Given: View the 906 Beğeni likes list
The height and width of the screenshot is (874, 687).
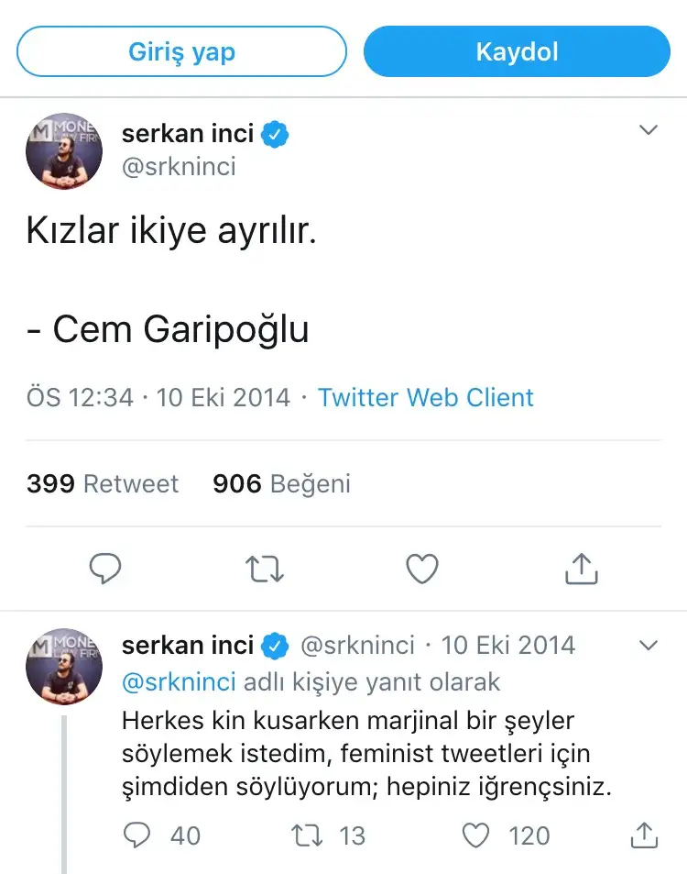Looking at the screenshot, I should coord(281,483).
